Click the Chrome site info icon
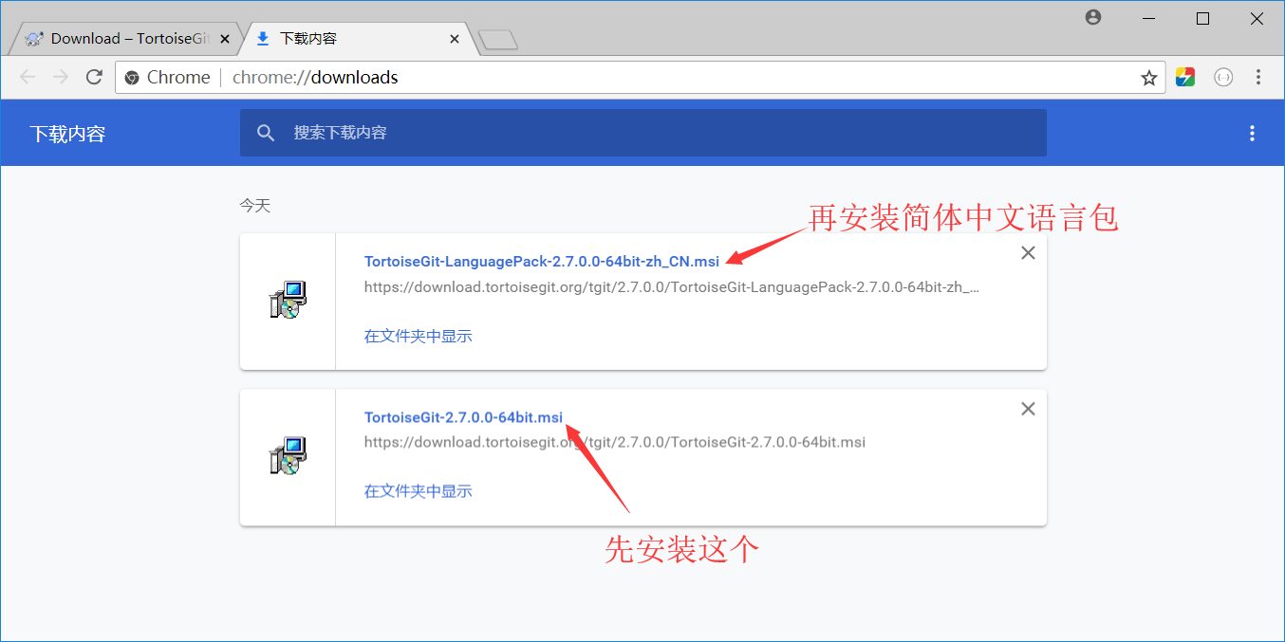Screen dimensions: 1285x642 (132, 78)
